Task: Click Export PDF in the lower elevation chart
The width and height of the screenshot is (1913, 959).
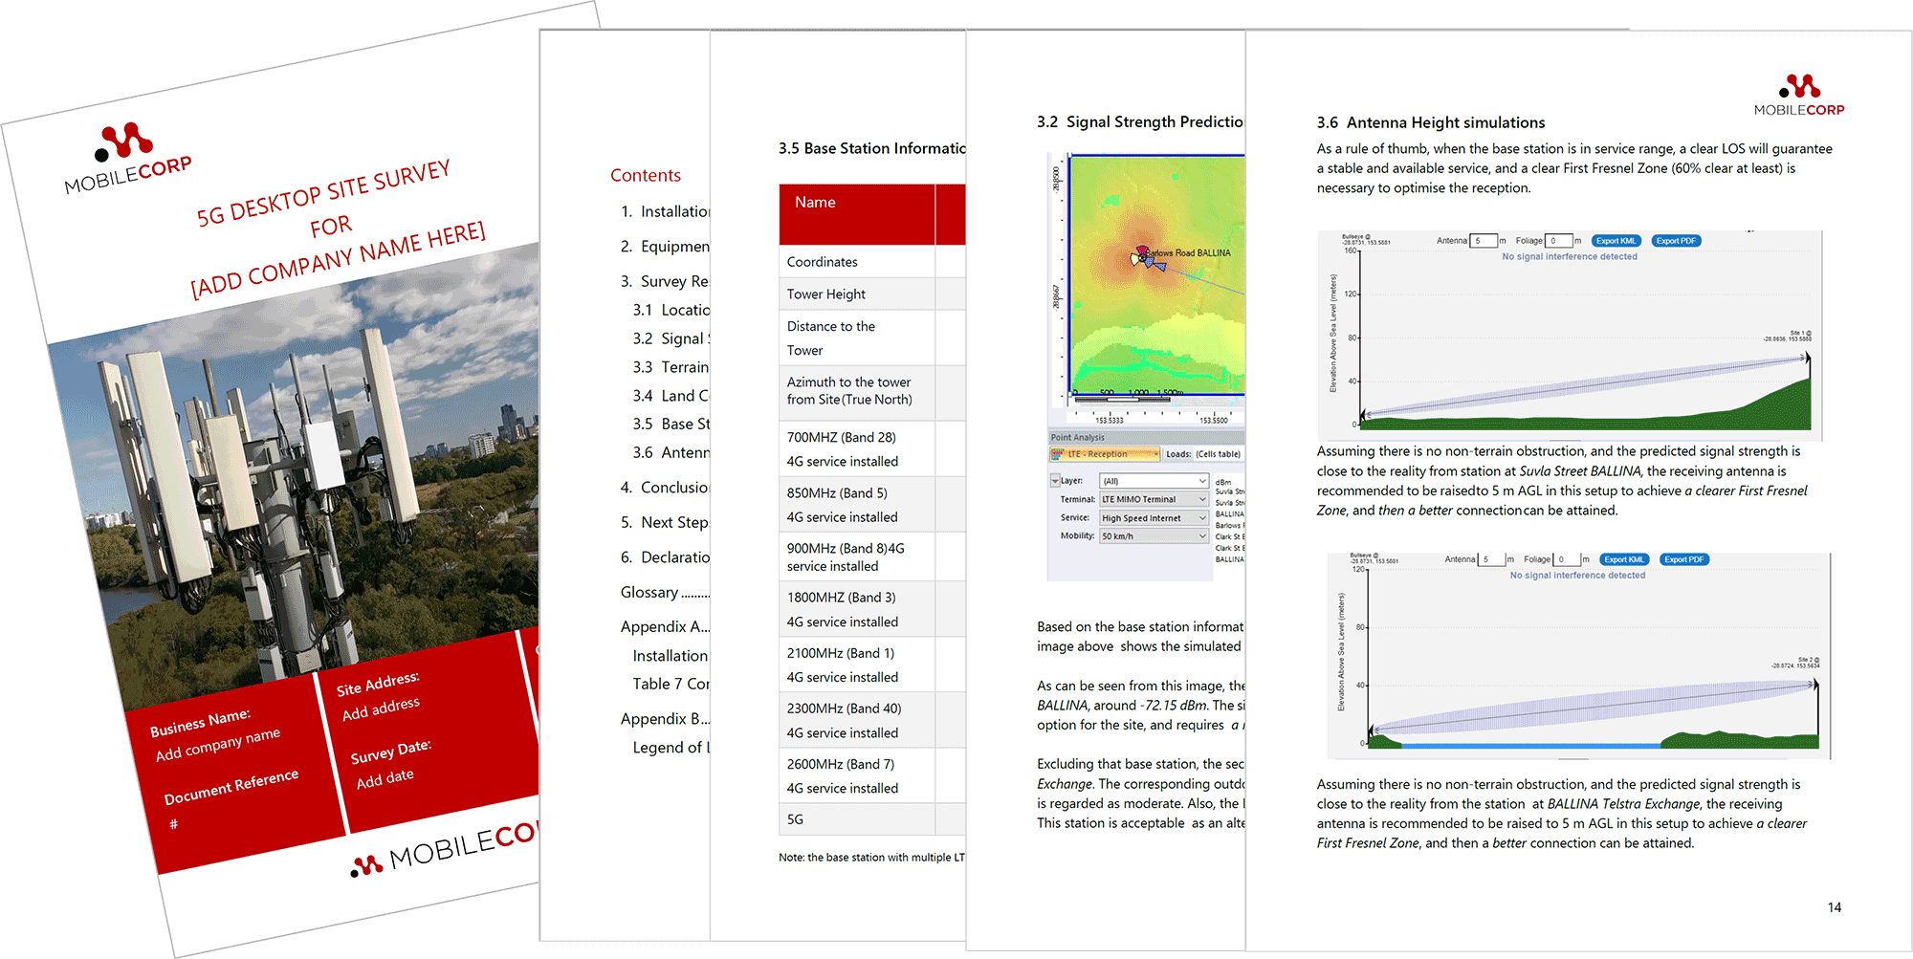Action: (x=1683, y=559)
